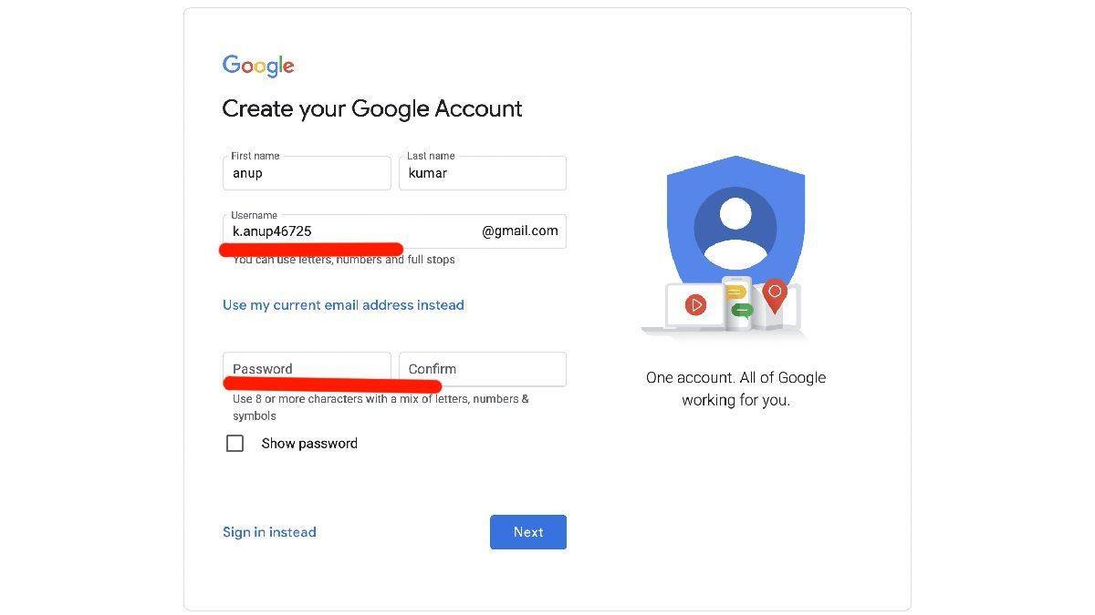
Task: Click into the Confirm password field
Action: (483, 369)
